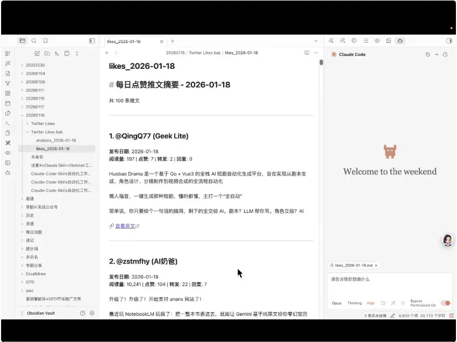The image size is (457, 342).
Task: Open the daily note calendar icon
Action: pyautogui.click(x=8, y=103)
